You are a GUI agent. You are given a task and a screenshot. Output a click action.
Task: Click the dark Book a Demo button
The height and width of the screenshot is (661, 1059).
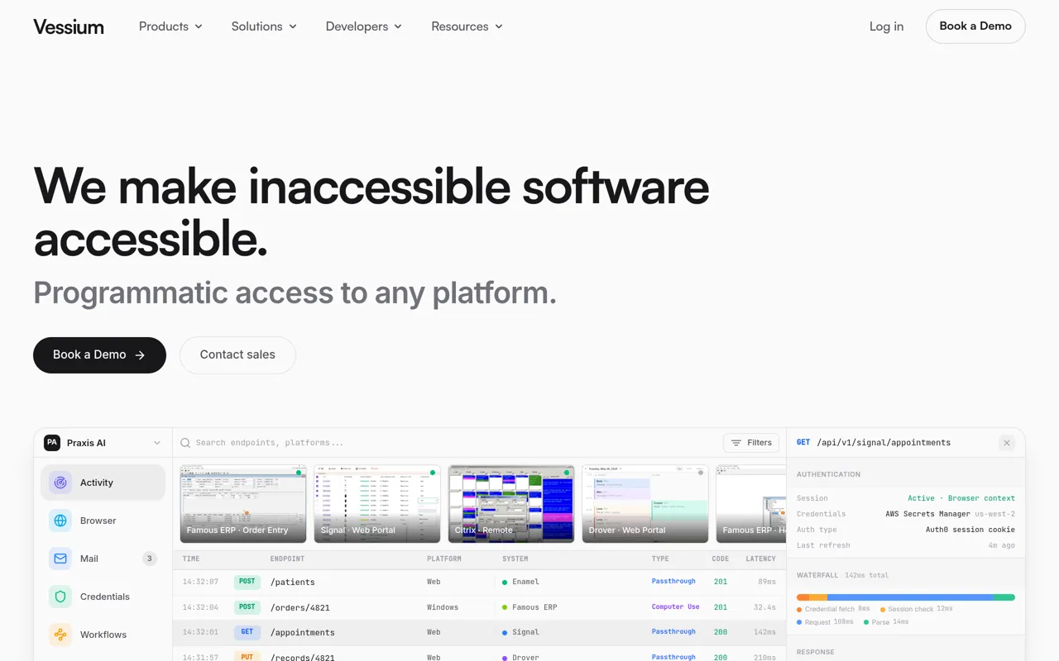(99, 355)
